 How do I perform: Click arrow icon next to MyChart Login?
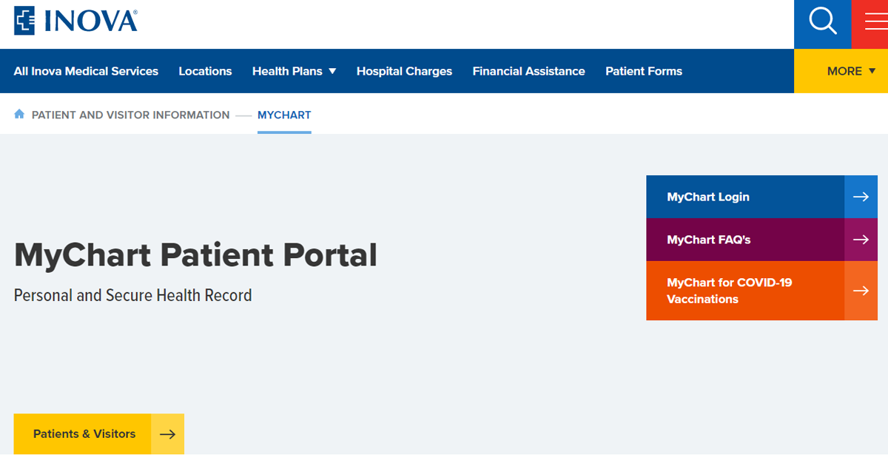[x=861, y=197]
